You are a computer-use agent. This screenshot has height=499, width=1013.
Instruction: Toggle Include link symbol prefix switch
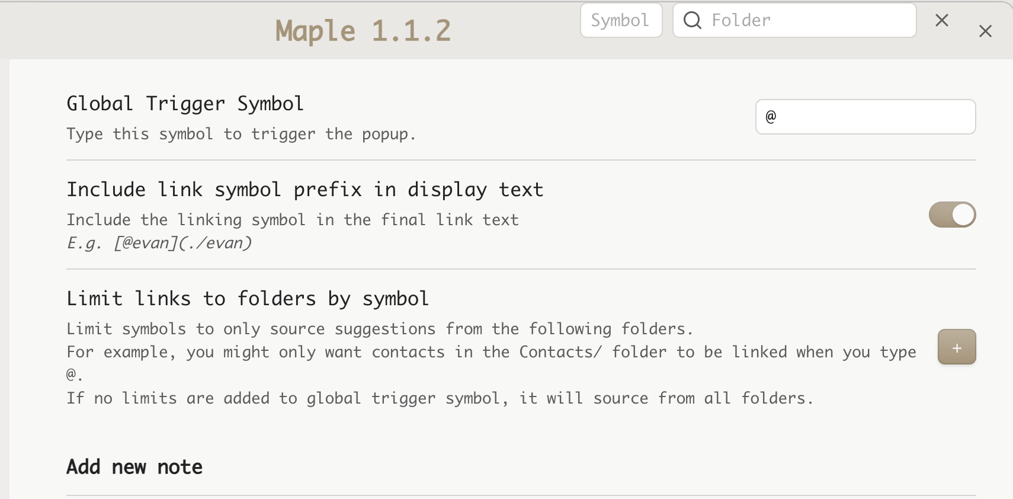(x=952, y=215)
